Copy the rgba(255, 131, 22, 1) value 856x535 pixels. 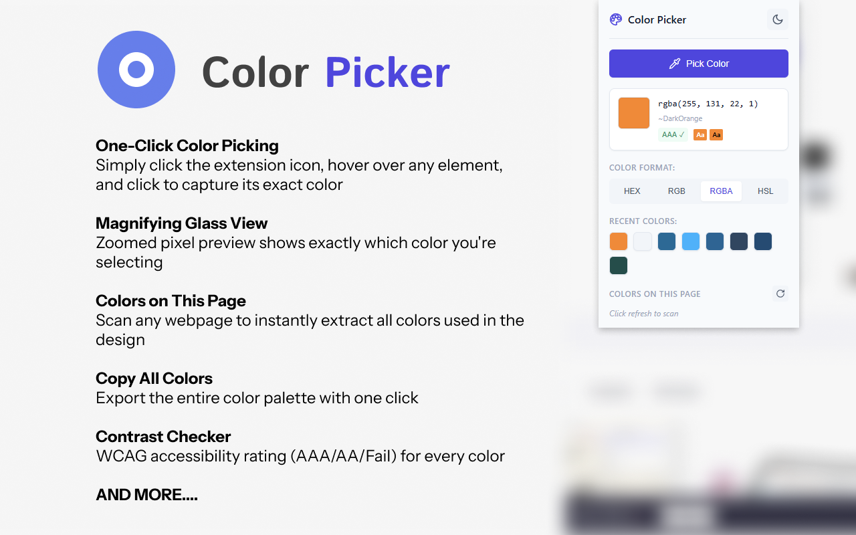pos(708,104)
